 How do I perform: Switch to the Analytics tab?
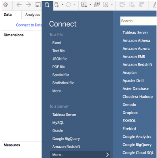click(33, 15)
